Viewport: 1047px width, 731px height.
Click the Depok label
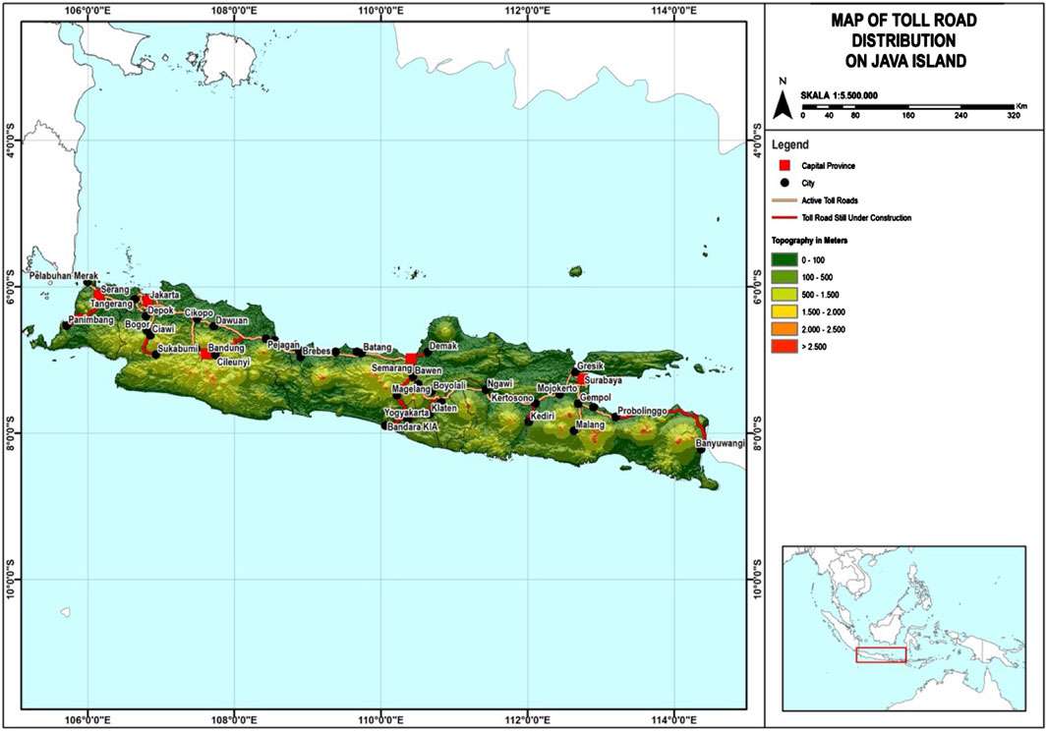161,311
